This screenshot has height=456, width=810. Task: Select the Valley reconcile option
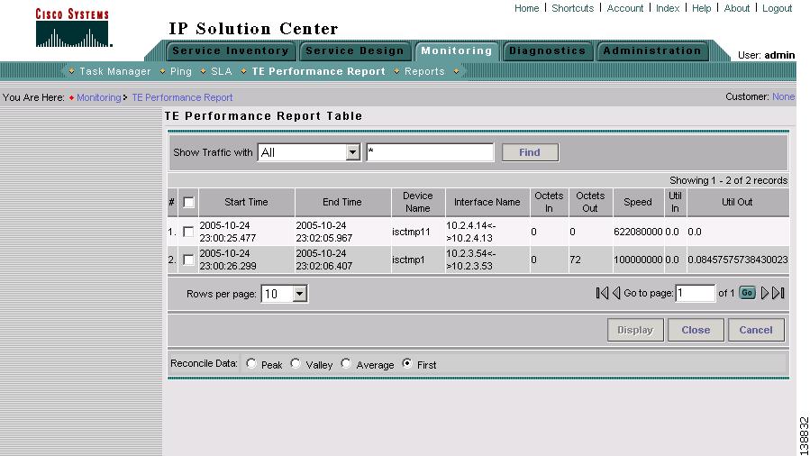coord(296,363)
